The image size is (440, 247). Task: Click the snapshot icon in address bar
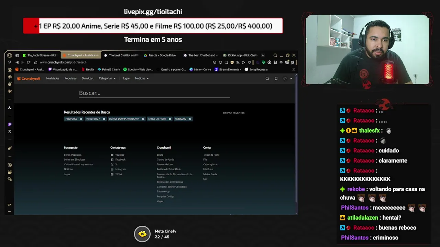(226, 62)
